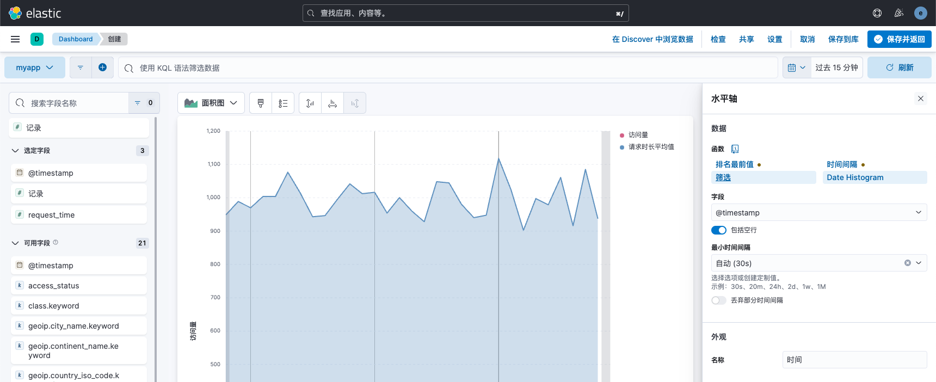
Task: Toggle the 丢弃部分时间间隔 switch
Action: point(719,300)
